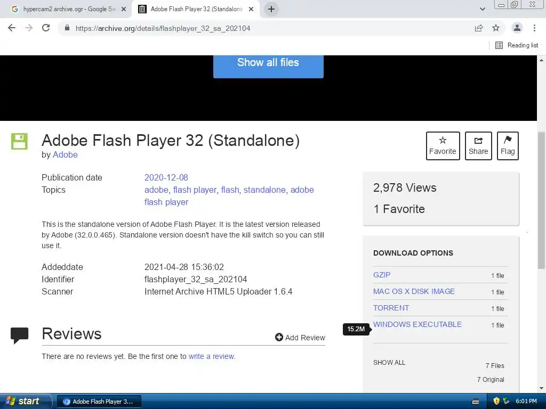
Task: Click the green floppy disk software icon
Action: (x=19, y=141)
